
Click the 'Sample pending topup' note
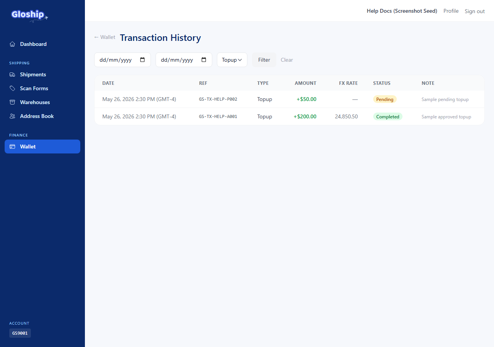coord(445,99)
